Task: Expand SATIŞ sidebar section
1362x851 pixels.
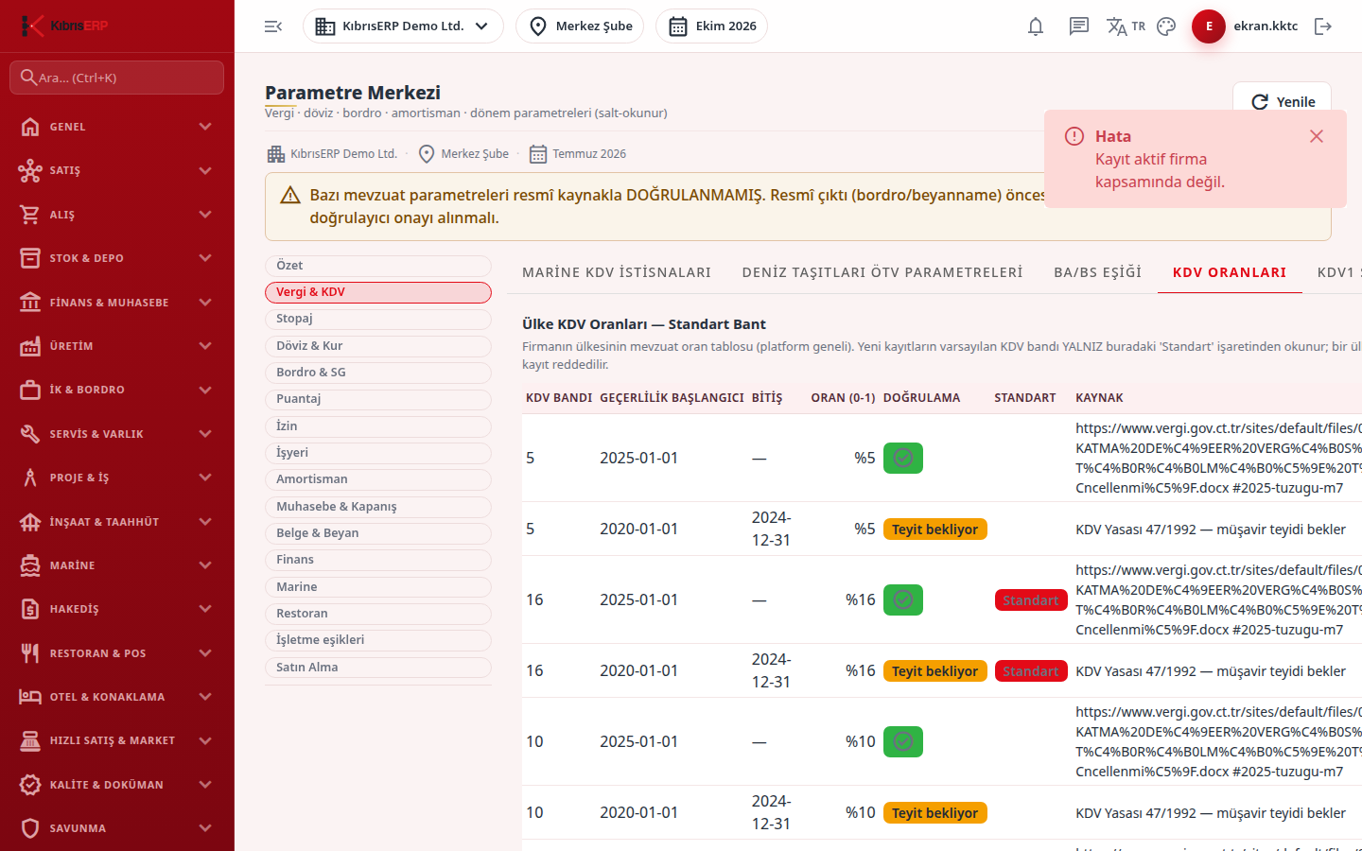Action: pyautogui.click(x=117, y=170)
